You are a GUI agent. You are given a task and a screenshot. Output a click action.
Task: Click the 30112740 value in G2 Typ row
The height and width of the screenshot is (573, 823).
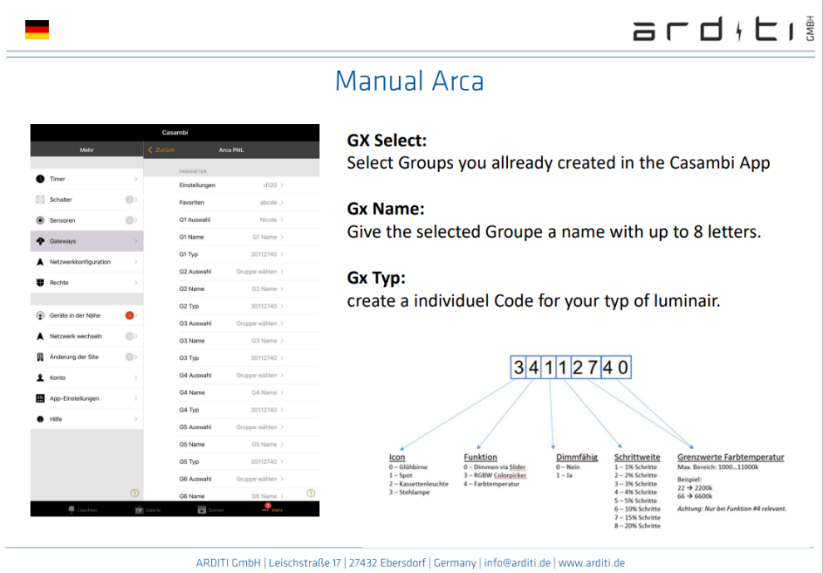point(264,306)
